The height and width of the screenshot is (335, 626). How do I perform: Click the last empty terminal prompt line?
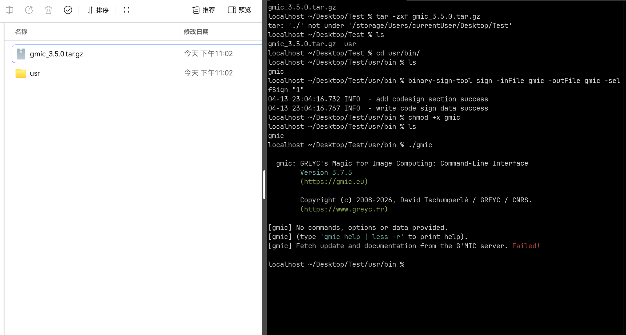[336, 264]
